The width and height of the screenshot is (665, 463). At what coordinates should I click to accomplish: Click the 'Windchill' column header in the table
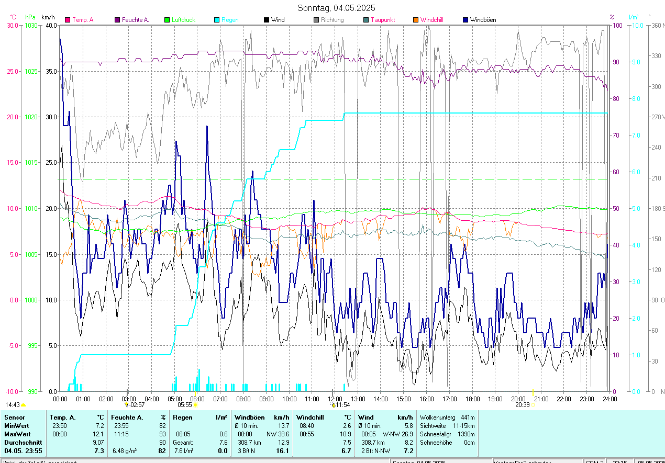pyautogui.click(x=311, y=417)
